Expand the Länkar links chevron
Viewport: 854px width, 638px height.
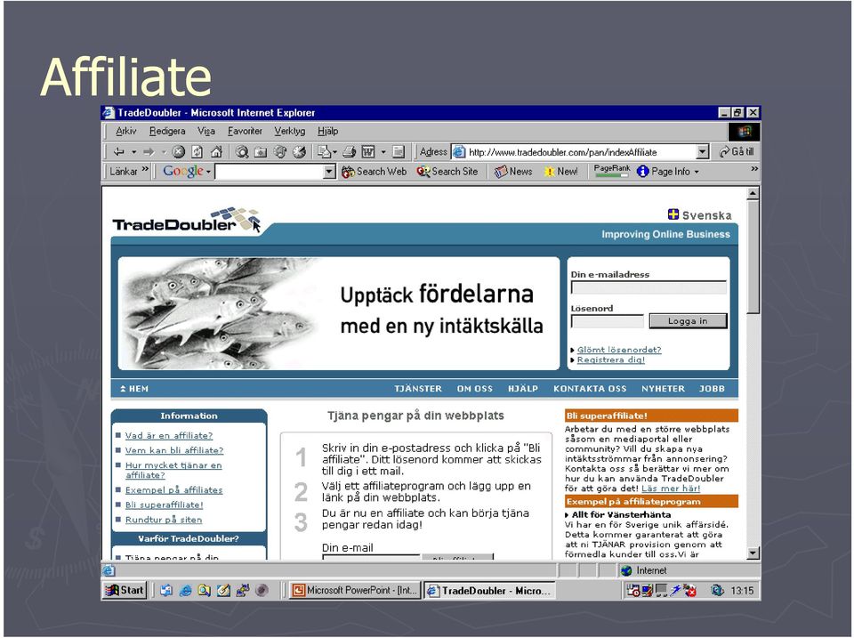[145, 169]
